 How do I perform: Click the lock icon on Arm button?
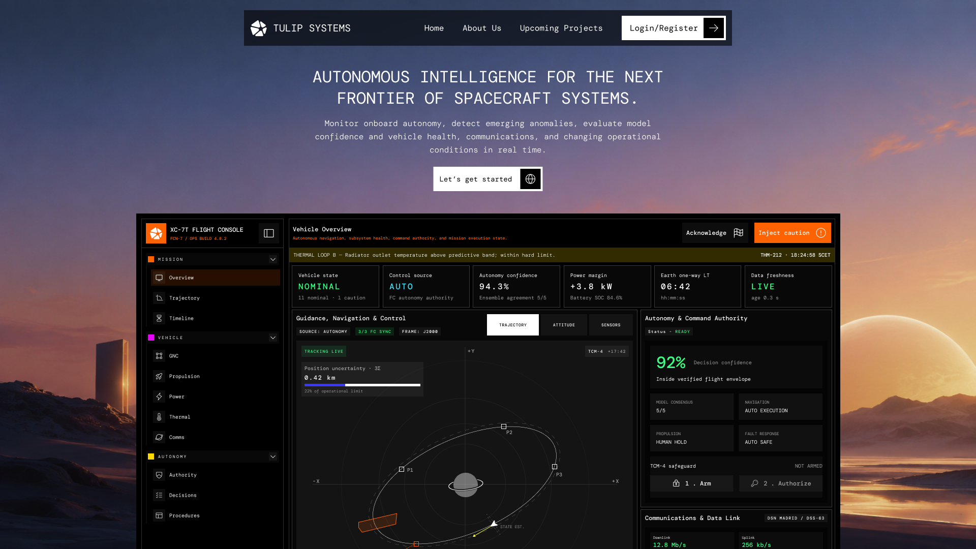tap(676, 483)
